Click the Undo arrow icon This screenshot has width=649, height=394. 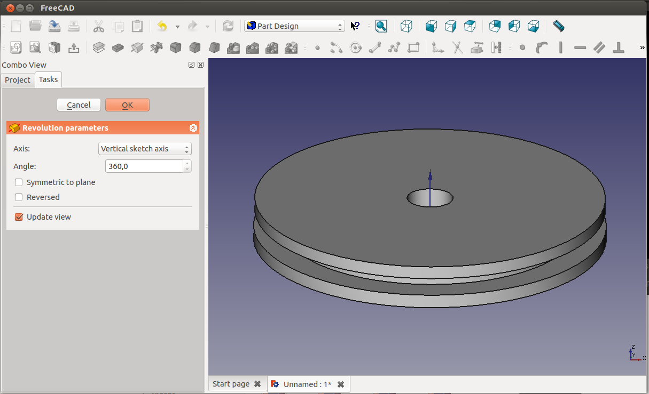click(162, 26)
